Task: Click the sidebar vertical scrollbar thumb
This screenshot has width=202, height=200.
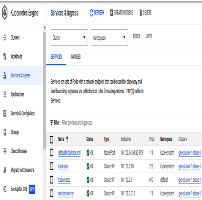Action: tap(44, 91)
